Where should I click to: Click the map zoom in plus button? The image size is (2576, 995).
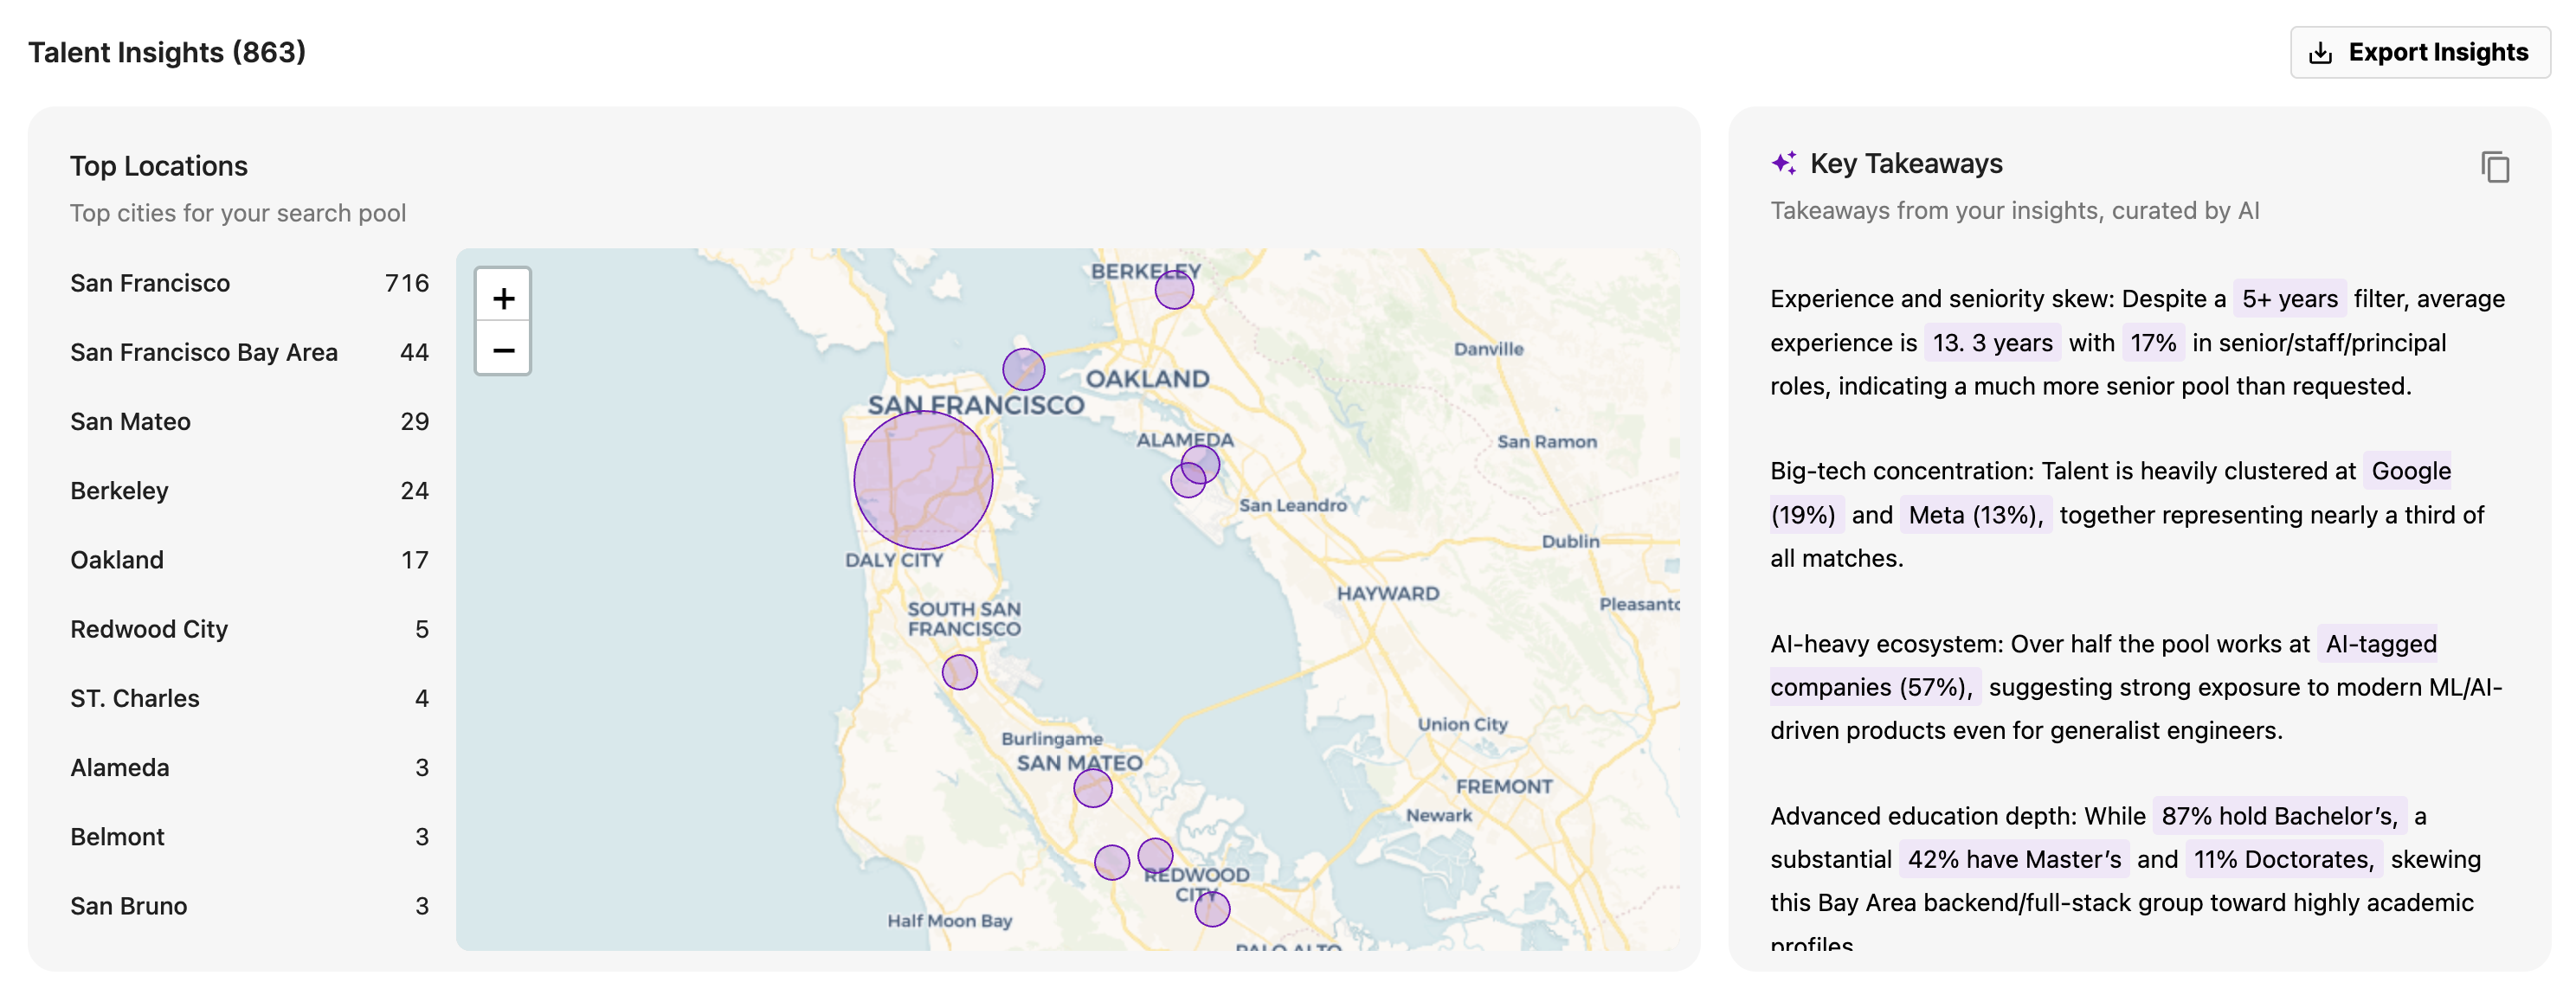(x=503, y=297)
